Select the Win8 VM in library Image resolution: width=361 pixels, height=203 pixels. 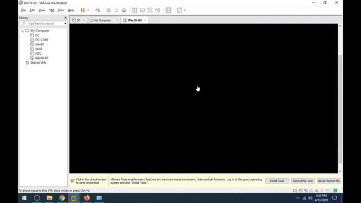point(39,49)
